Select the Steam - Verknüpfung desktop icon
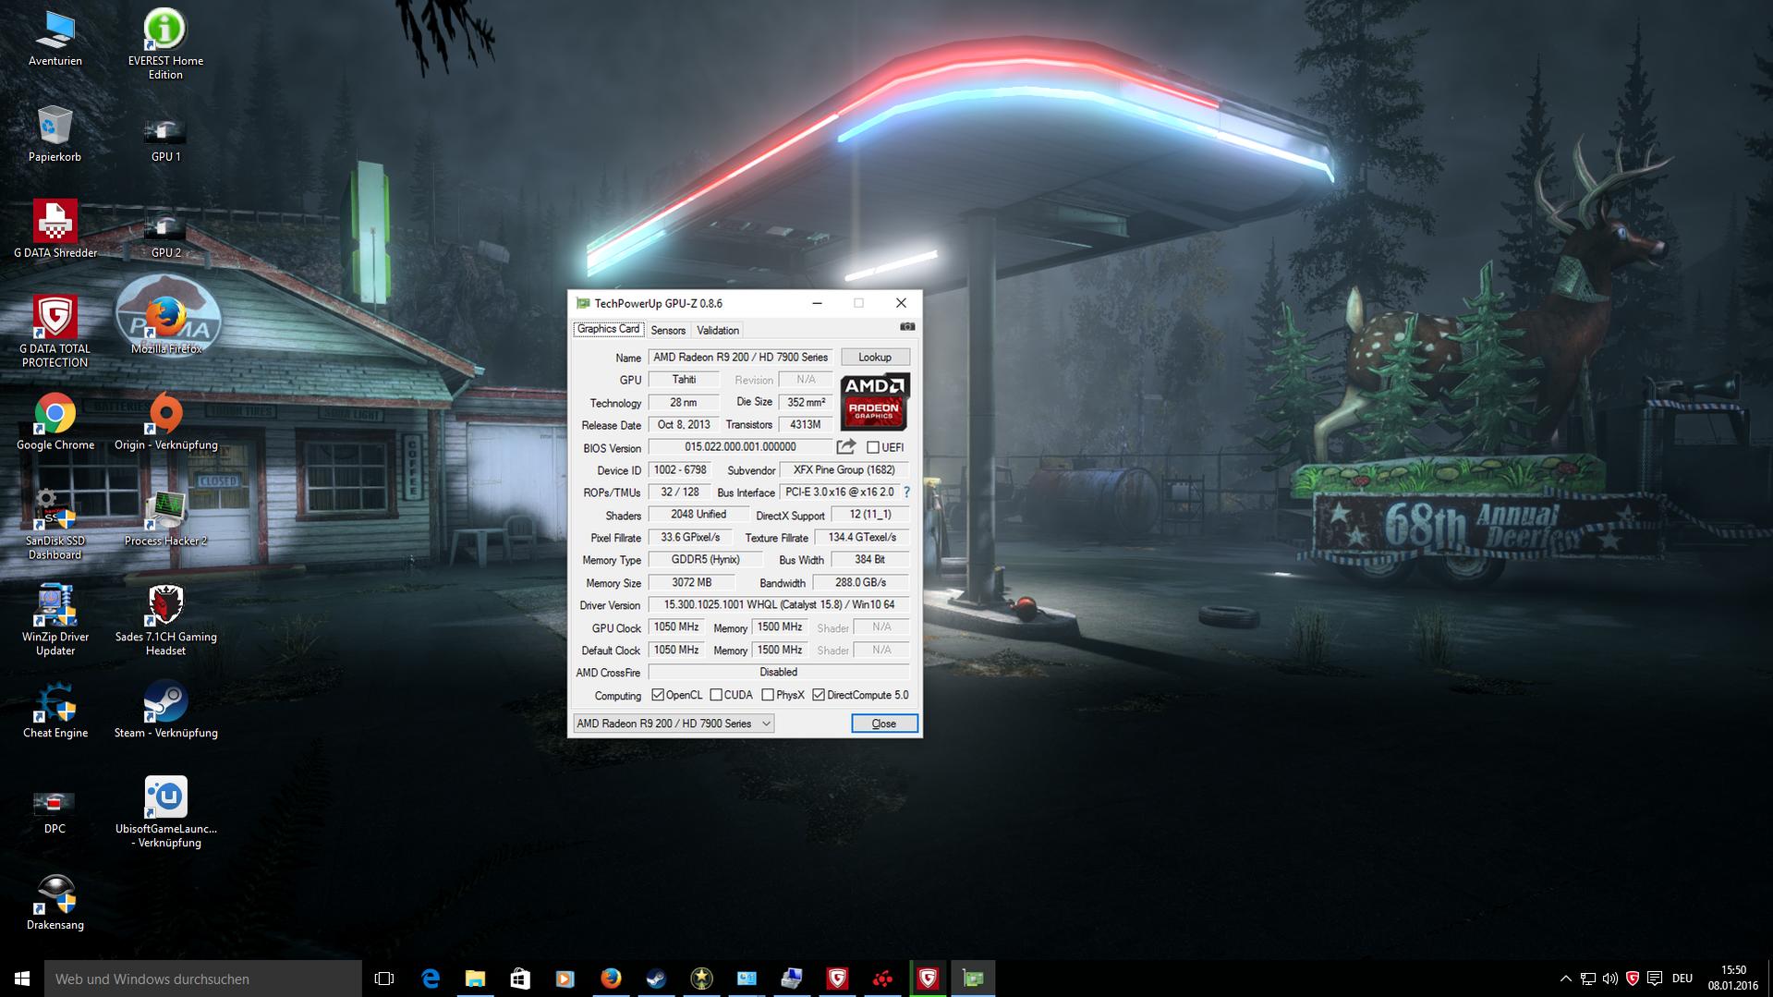Viewport: 1773px width, 997px height. click(165, 711)
